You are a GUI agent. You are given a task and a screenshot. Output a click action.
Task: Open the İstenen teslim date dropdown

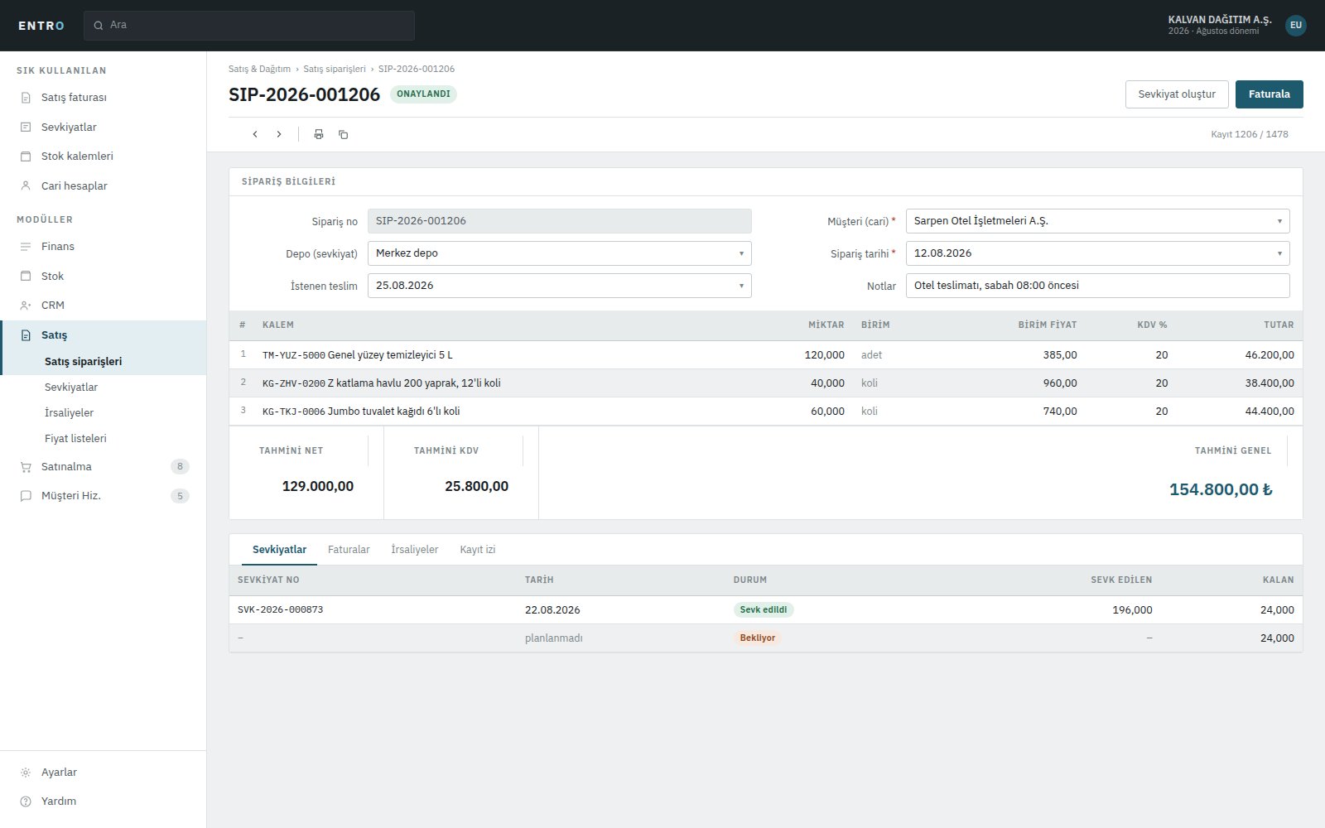tap(560, 286)
